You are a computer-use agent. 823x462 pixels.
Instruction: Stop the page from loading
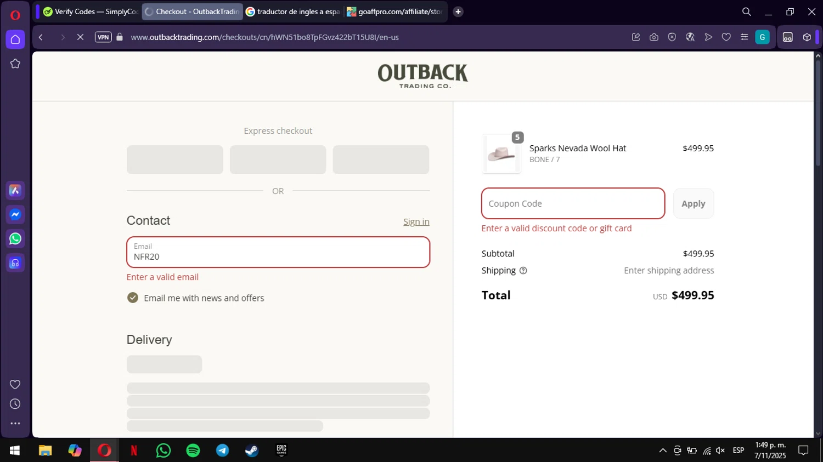pyautogui.click(x=80, y=37)
